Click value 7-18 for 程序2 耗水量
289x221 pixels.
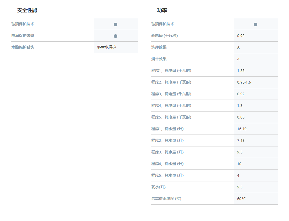point(241,140)
